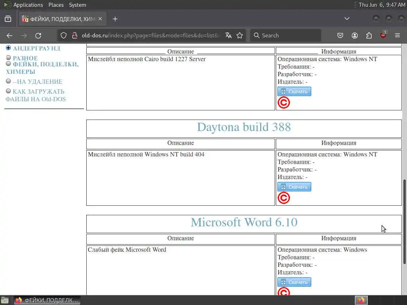Image resolution: width=407 pixels, height=305 pixels.
Task: Download the Daytona build 388 file
Action: coord(294,187)
